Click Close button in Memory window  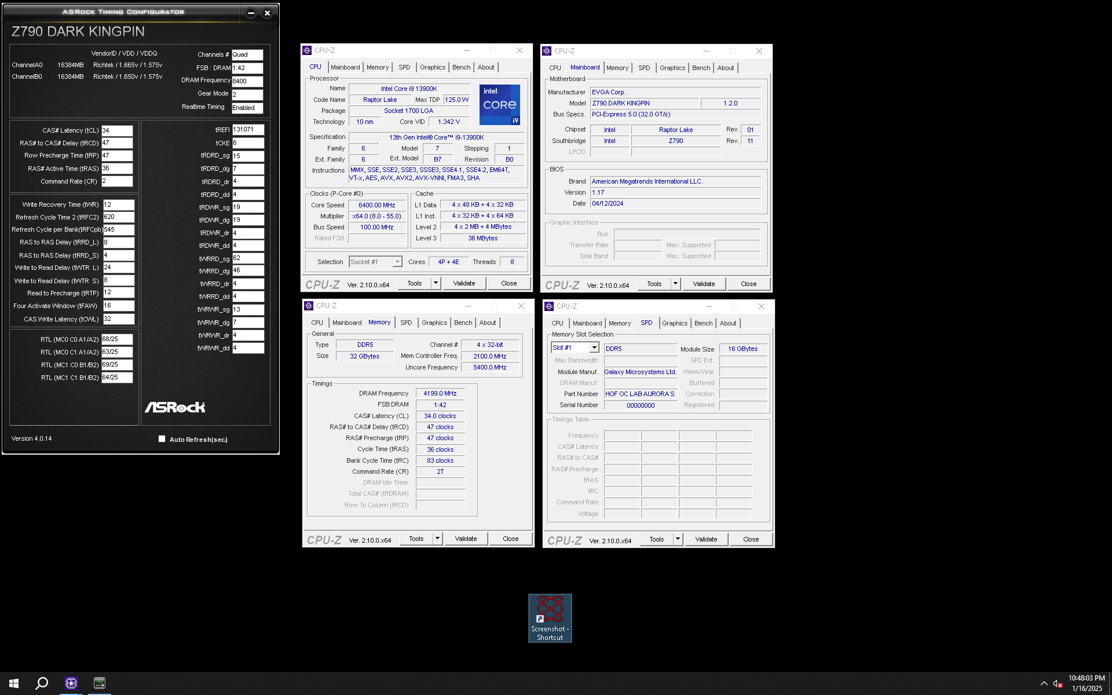click(510, 539)
